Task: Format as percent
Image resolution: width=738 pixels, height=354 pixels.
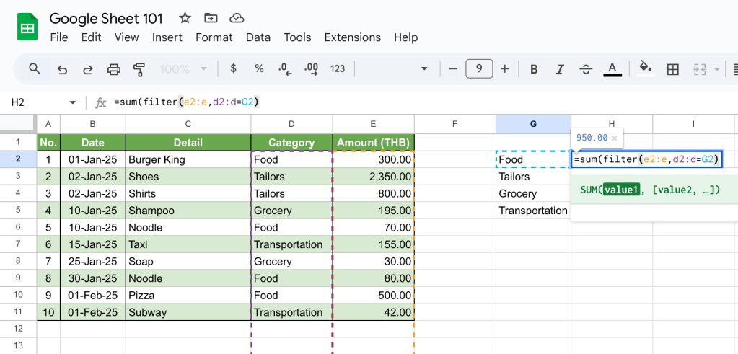Action: click(259, 68)
